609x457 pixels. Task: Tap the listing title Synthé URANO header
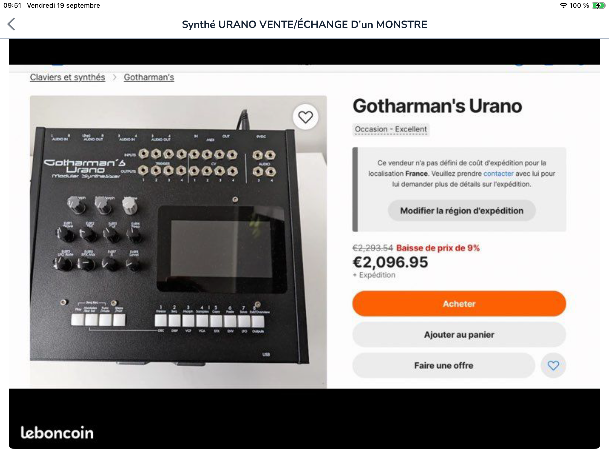pos(304,24)
